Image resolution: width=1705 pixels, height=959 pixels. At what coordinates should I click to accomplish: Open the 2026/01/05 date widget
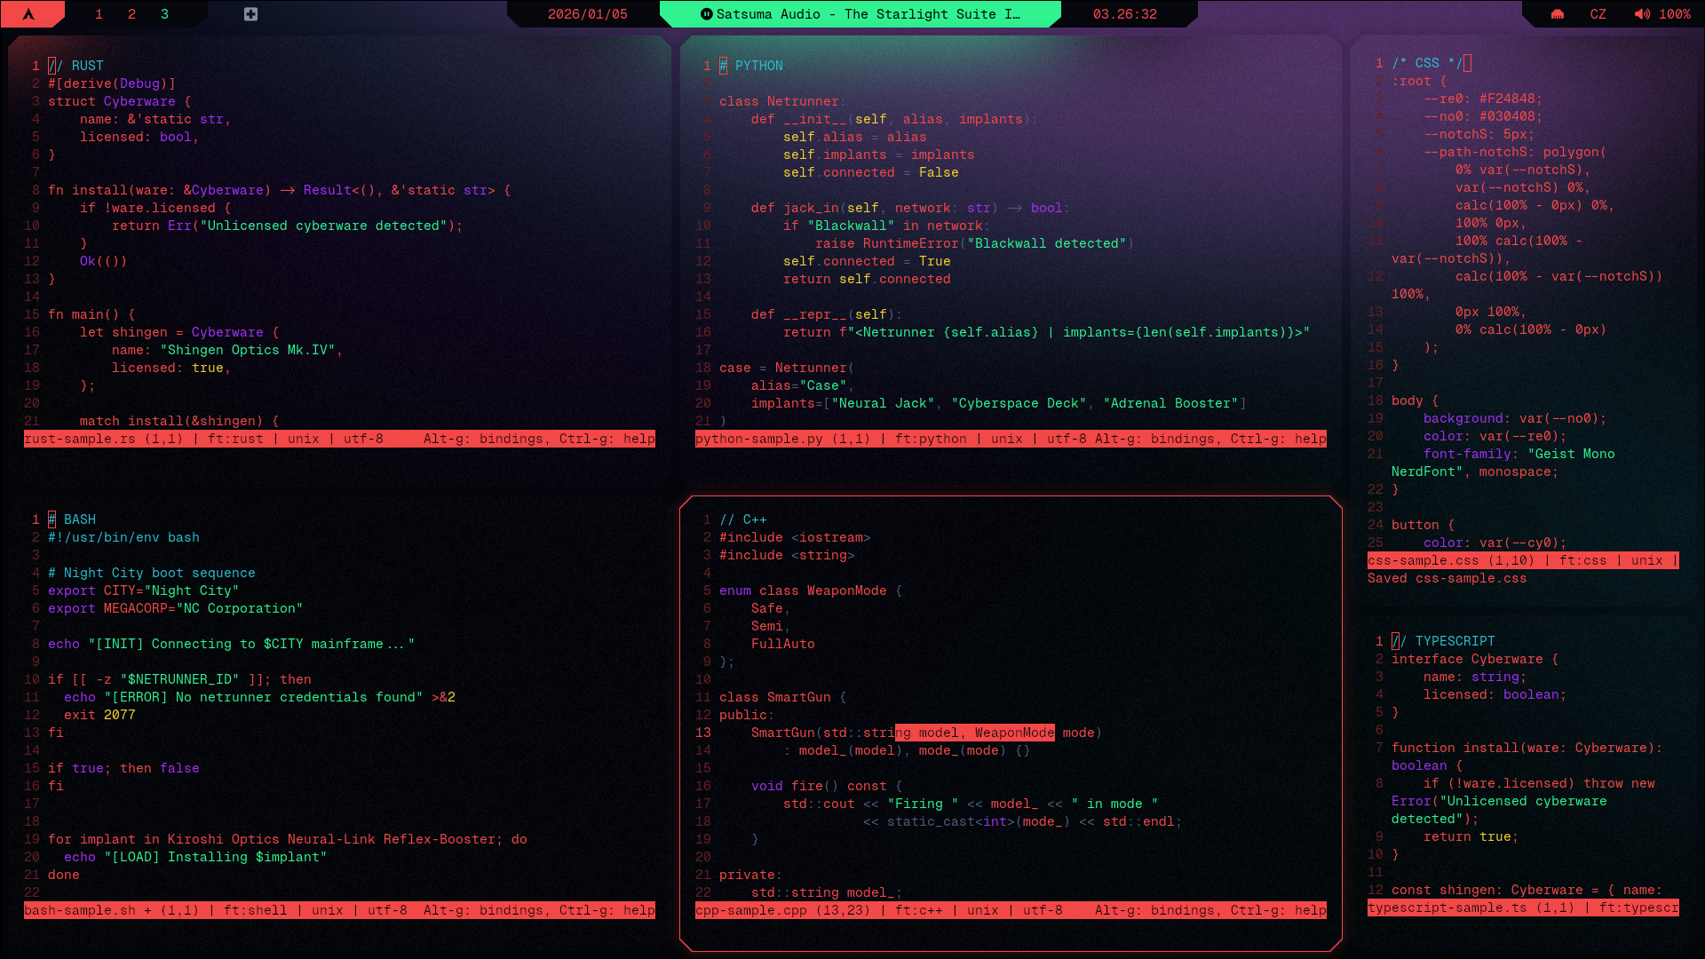[x=587, y=14]
